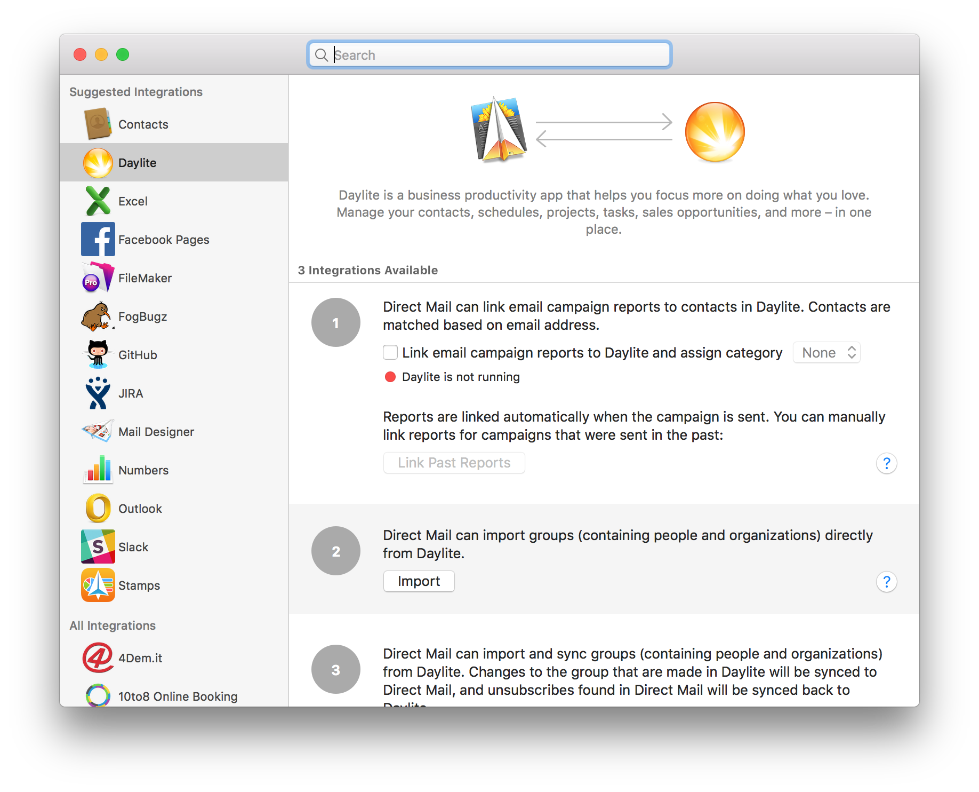Select the Outlook label
This screenshot has width=979, height=792.
point(140,509)
